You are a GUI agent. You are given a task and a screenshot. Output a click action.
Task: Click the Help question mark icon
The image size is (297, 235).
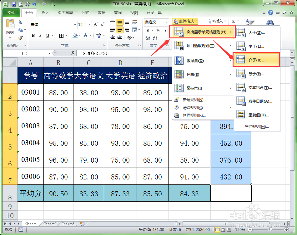coord(271,13)
